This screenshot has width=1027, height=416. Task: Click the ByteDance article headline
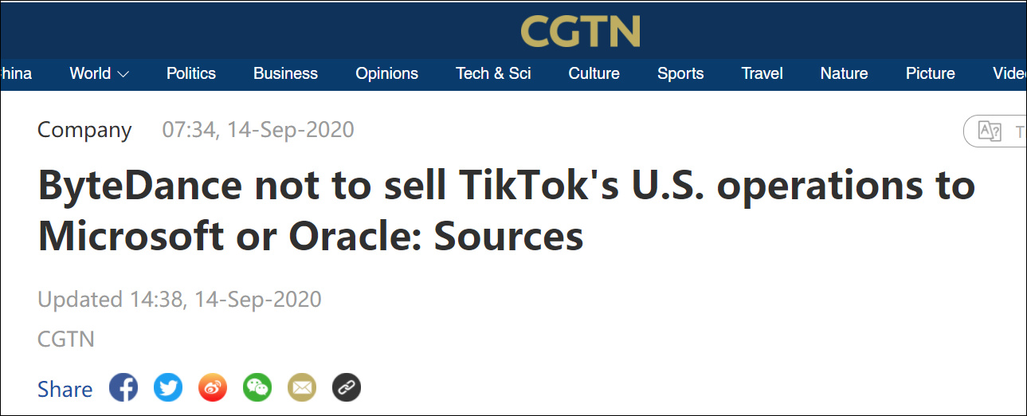[x=506, y=211]
